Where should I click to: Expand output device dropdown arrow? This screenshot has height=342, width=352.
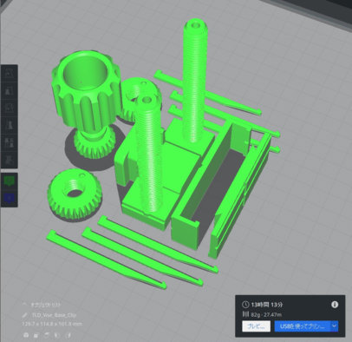(x=334, y=326)
